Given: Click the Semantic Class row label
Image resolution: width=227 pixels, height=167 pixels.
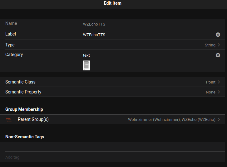Looking at the screenshot, I should 20,82.
